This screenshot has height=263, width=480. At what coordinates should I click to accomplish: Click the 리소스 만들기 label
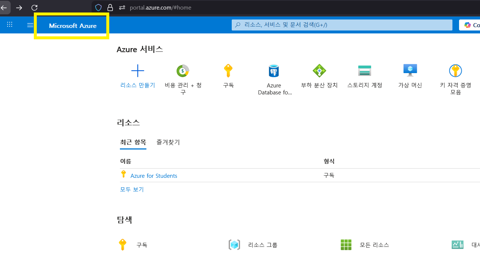pyautogui.click(x=138, y=85)
